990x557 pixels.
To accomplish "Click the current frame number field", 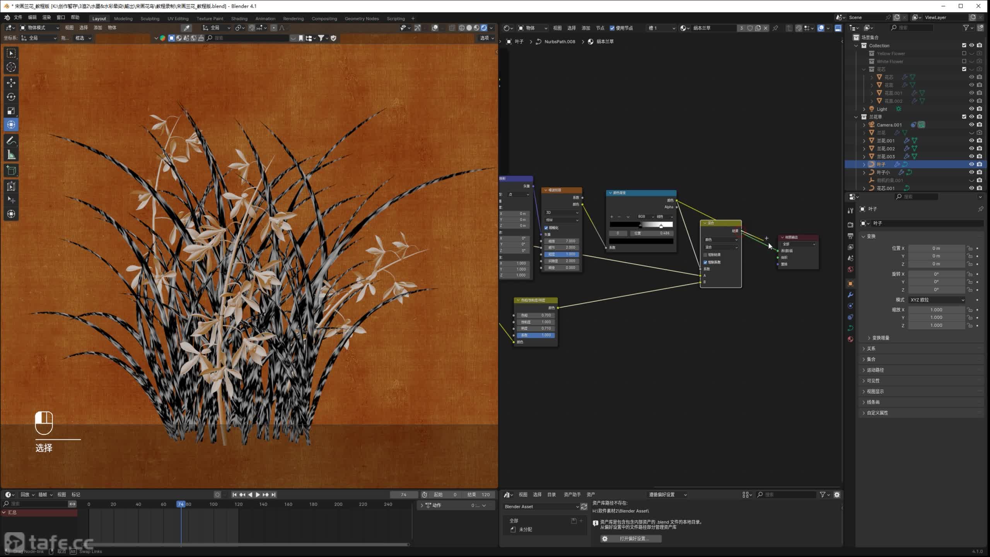I will [403, 495].
